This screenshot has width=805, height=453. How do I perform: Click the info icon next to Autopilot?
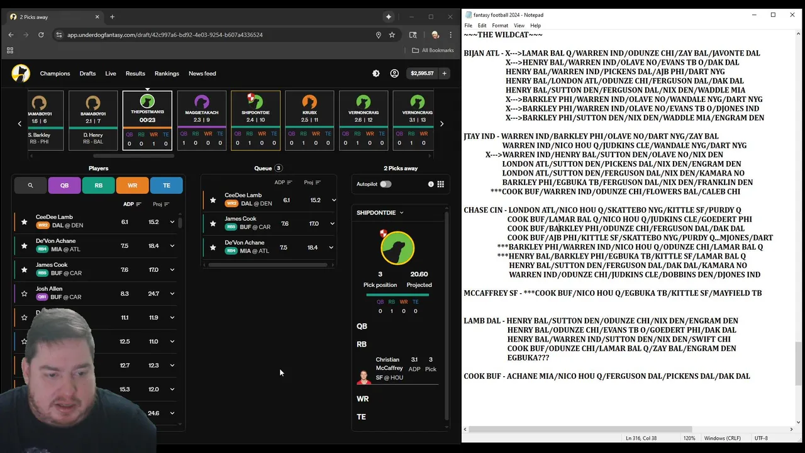tap(431, 184)
